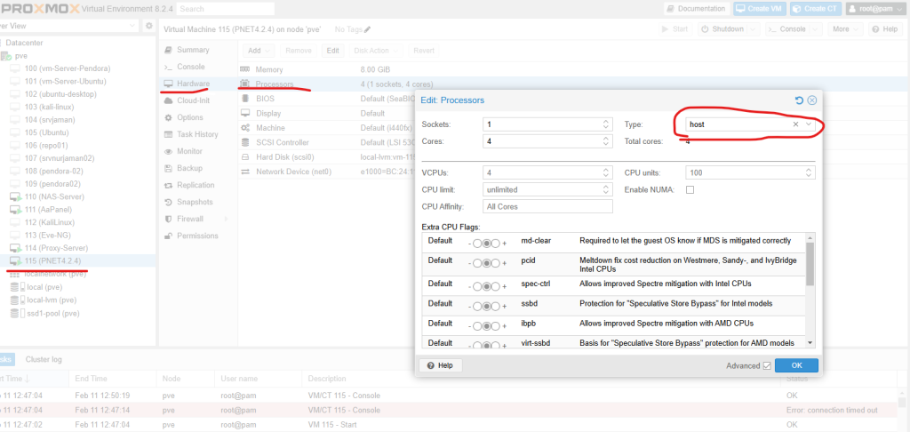The height and width of the screenshot is (432, 910).
Task: Open the Hardware menu item
Action: point(193,84)
